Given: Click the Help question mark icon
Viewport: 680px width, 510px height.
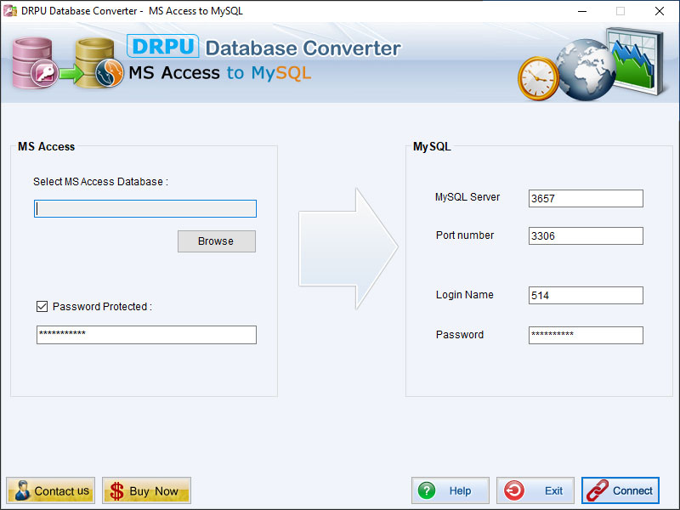Looking at the screenshot, I should (x=427, y=490).
